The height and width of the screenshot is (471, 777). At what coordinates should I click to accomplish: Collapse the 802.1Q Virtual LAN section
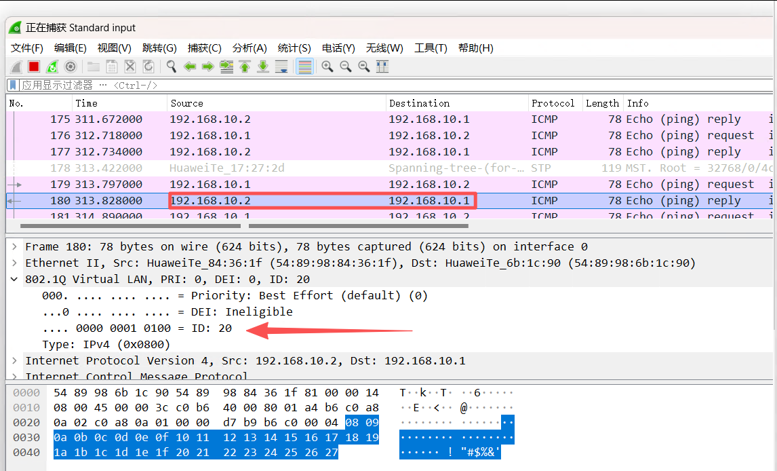tap(15, 279)
